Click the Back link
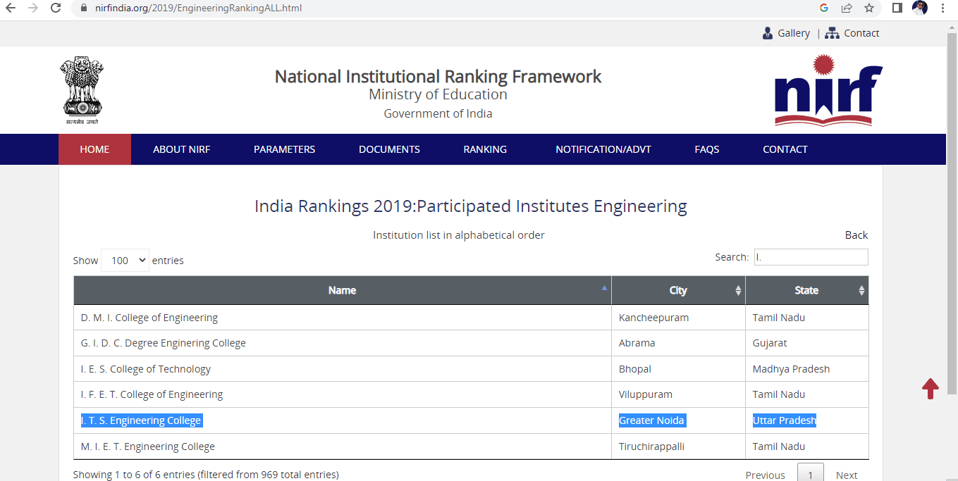The image size is (958, 481). coord(856,235)
